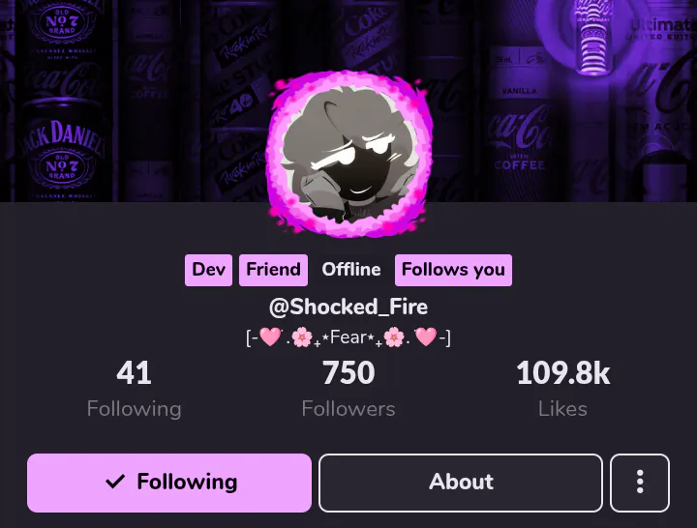The height and width of the screenshot is (528, 697).
Task: View the 109.8k Likes count
Action: (x=562, y=373)
